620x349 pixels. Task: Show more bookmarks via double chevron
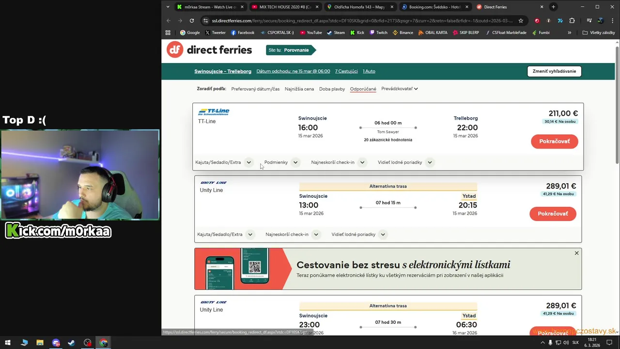point(570,32)
